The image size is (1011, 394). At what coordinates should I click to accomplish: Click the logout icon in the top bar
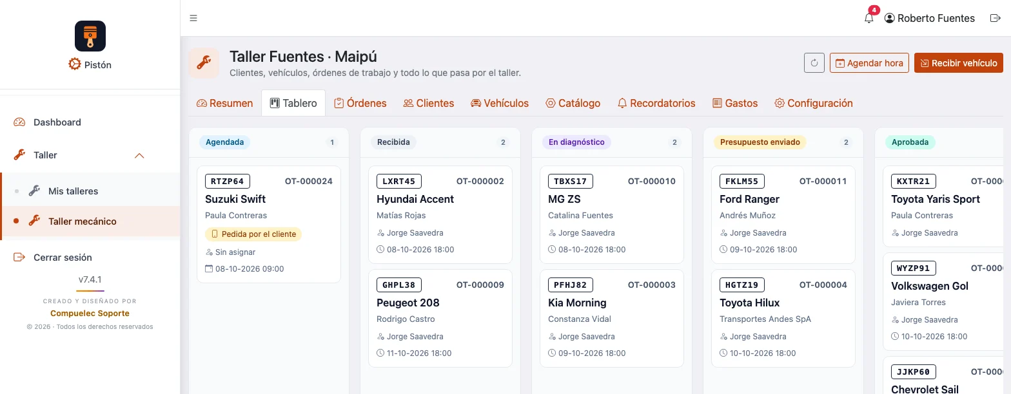995,18
